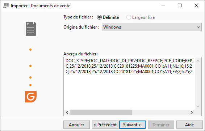Open help with the Aide button

click(x=189, y=125)
